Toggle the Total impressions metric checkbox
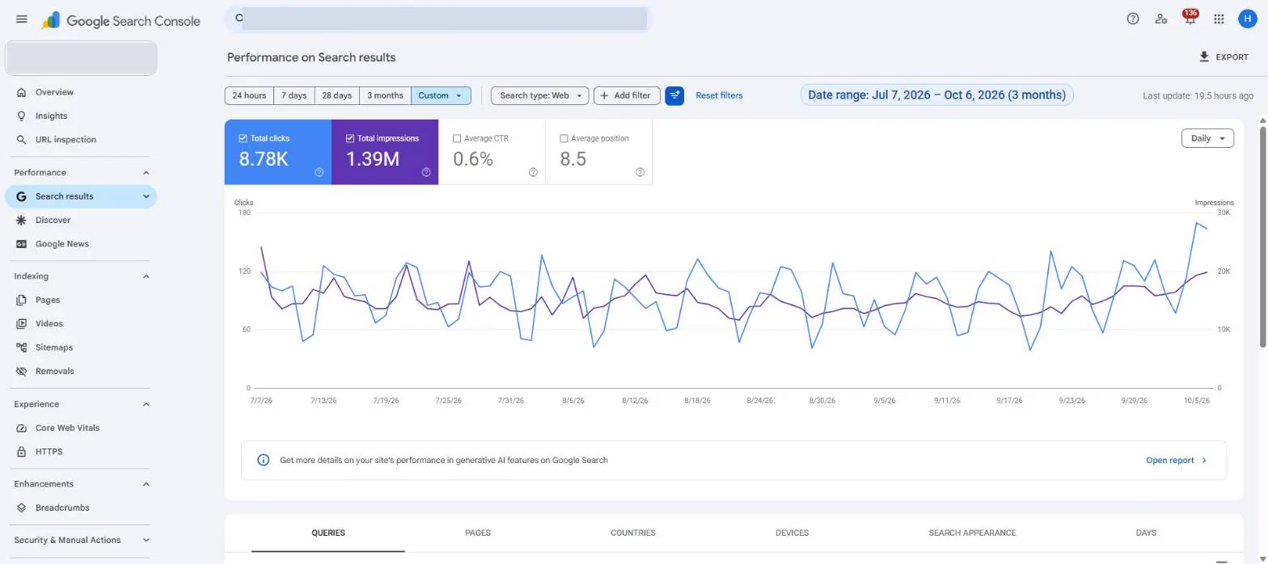Image resolution: width=1268 pixels, height=564 pixels. click(350, 138)
